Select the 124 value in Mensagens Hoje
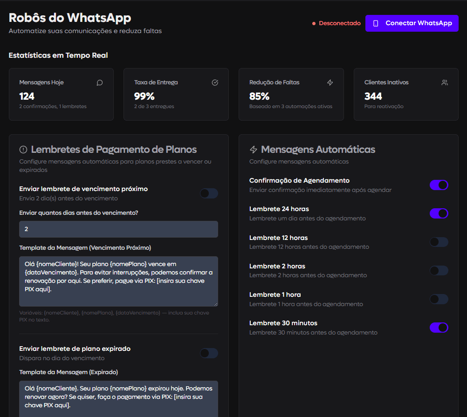Image resolution: width=467 pixels, height=417 pixels. click(27, 96)
